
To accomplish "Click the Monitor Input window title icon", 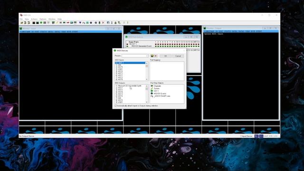I will 21,28.
